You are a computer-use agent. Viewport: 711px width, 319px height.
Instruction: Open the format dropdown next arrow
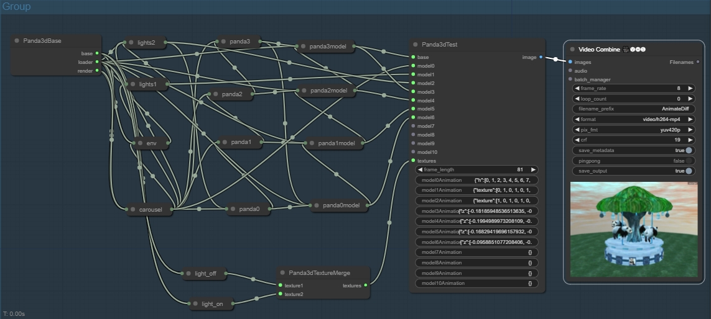pos(690,119)
